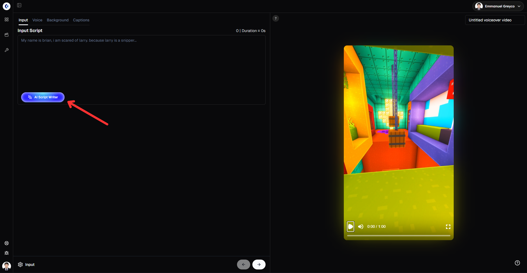The width and height of the screenshot is (527, 273).
Task: Click the Input settings gear icon
Action: (20, 265)
